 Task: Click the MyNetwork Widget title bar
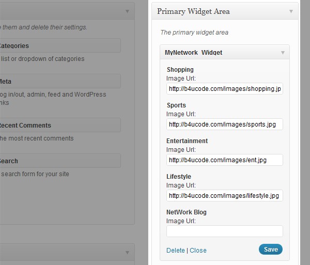[x=225, y=52]
